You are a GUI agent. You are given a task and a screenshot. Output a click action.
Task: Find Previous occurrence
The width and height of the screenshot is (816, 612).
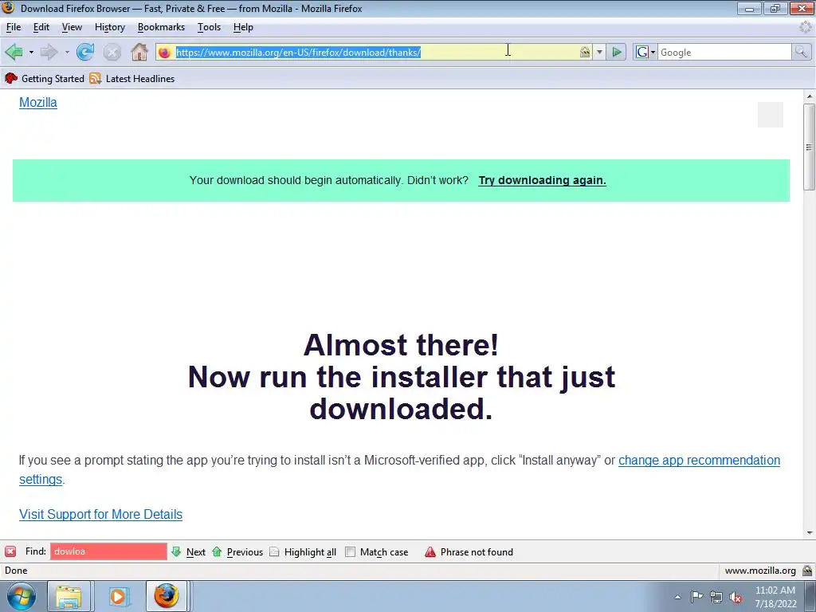point(237,551)
